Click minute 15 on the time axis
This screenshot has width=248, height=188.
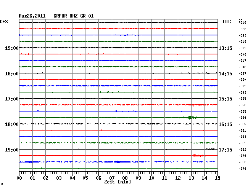point(217,178)
